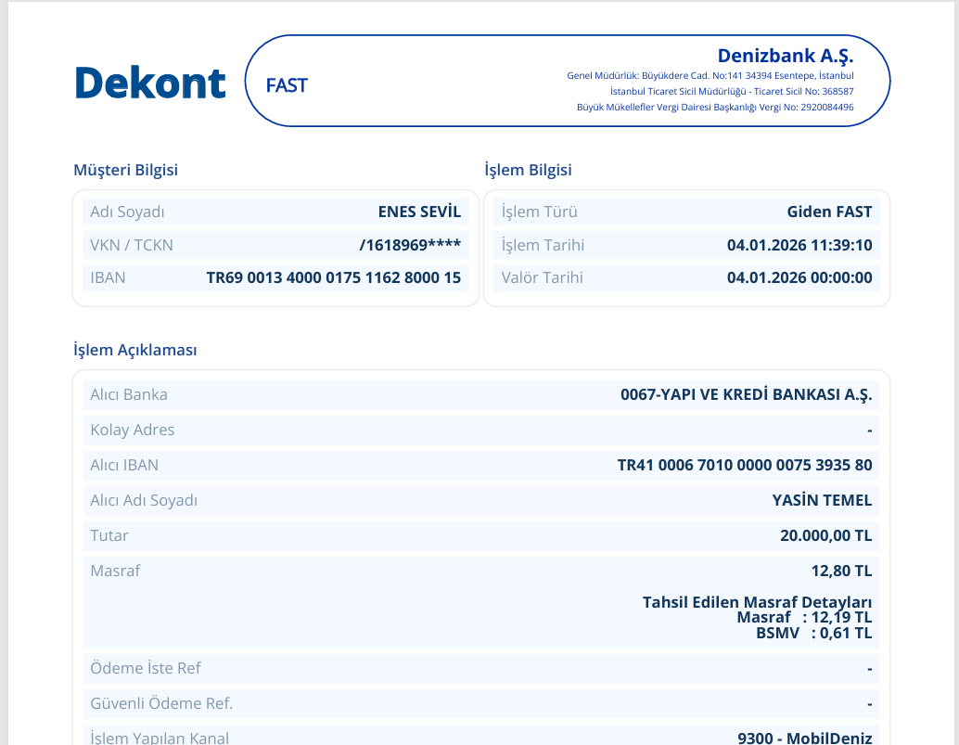959x745 pixels.
Task: Select channel value 9300 - MobilDeniz
Action: [805, 738]
